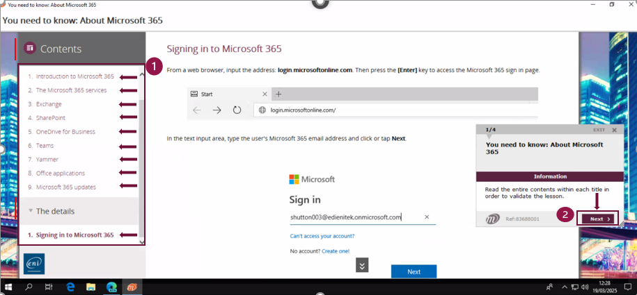637x295 pixels.
Task: Select the Teams contents item
Action: coord(45,145)
